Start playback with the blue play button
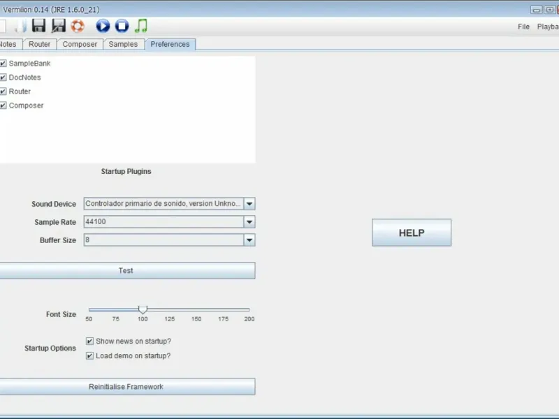 coord(103,26)
